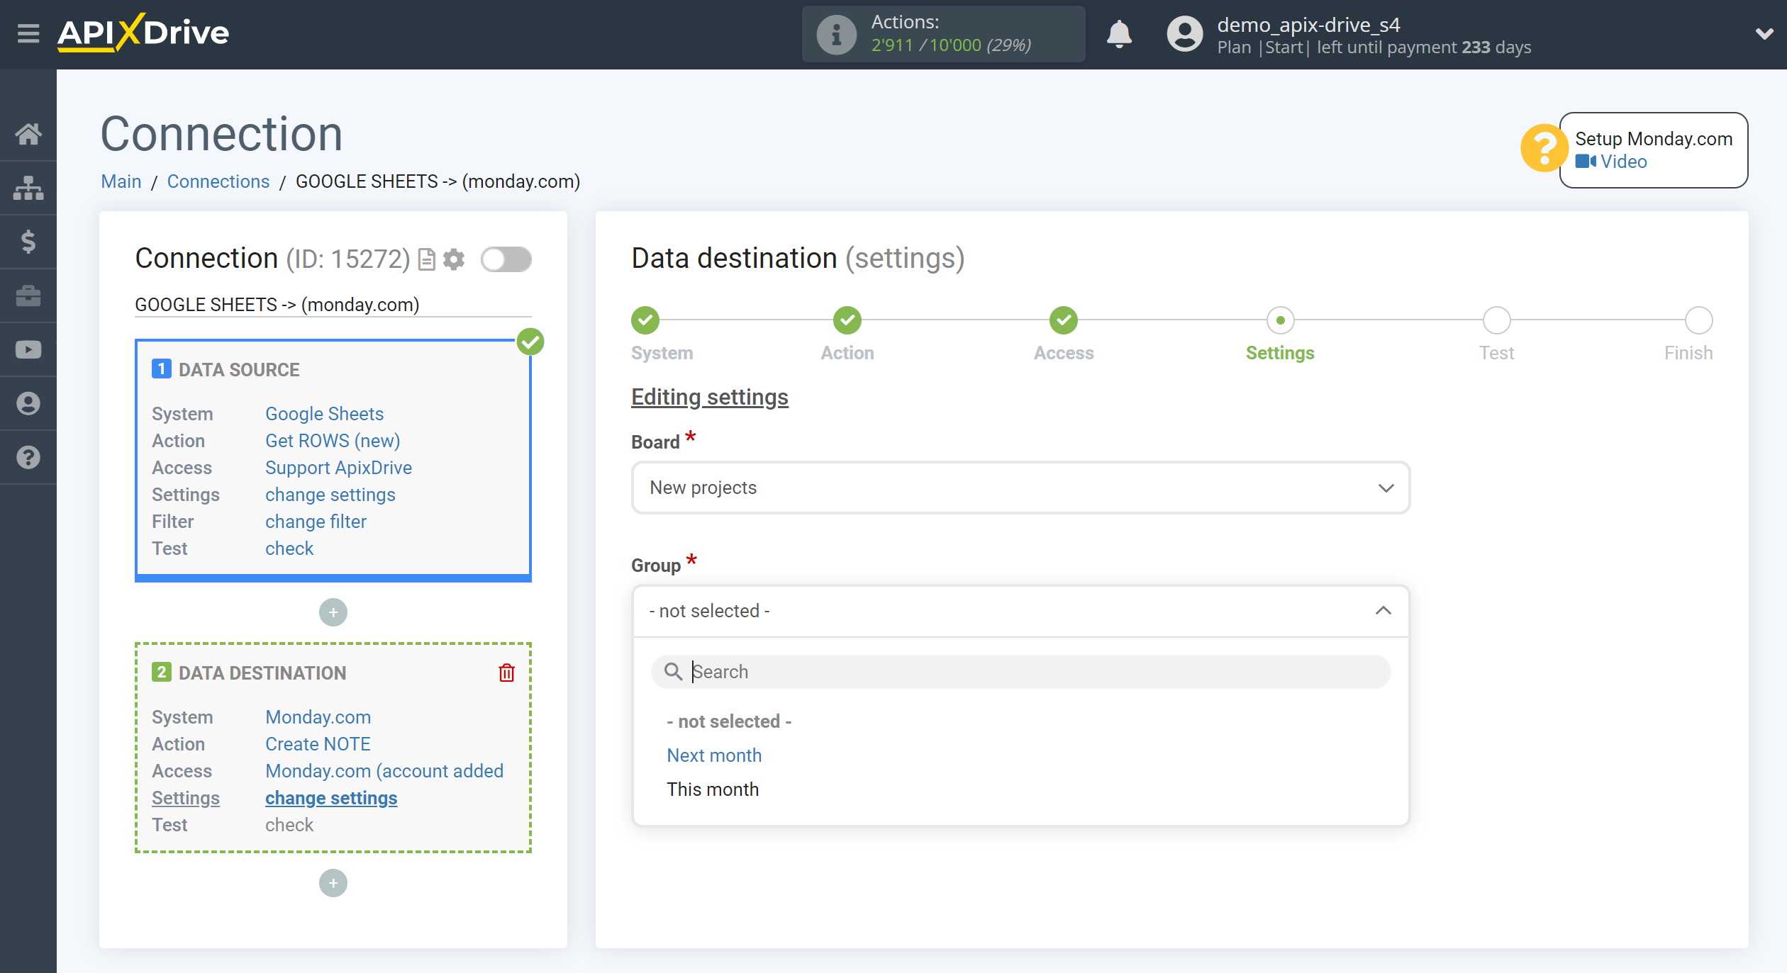Click the Data Source 'check' link

click(289, 549)
